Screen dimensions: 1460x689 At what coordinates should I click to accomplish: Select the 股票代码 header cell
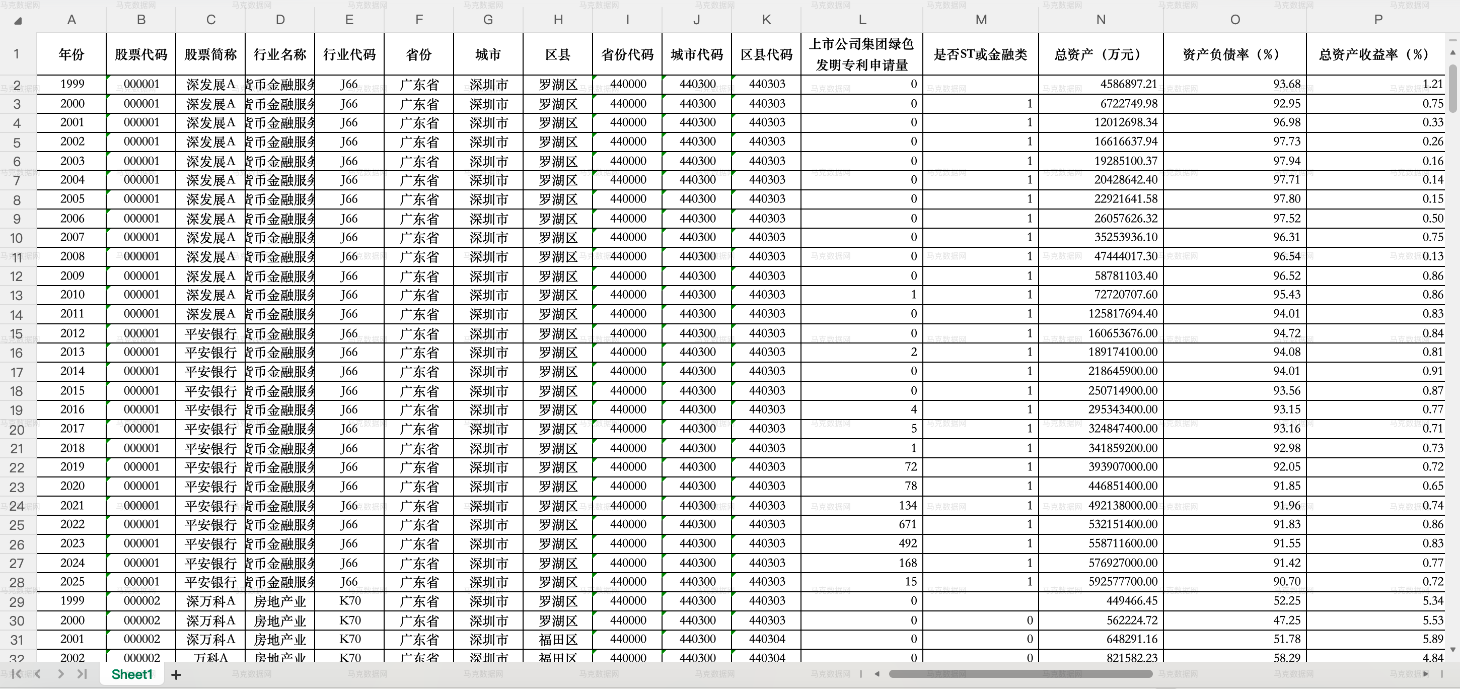tap(141, 54)
